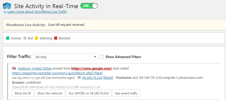226x100 pixels.
Task: Click the yellow Warning legend square
Action: [37, 38]
